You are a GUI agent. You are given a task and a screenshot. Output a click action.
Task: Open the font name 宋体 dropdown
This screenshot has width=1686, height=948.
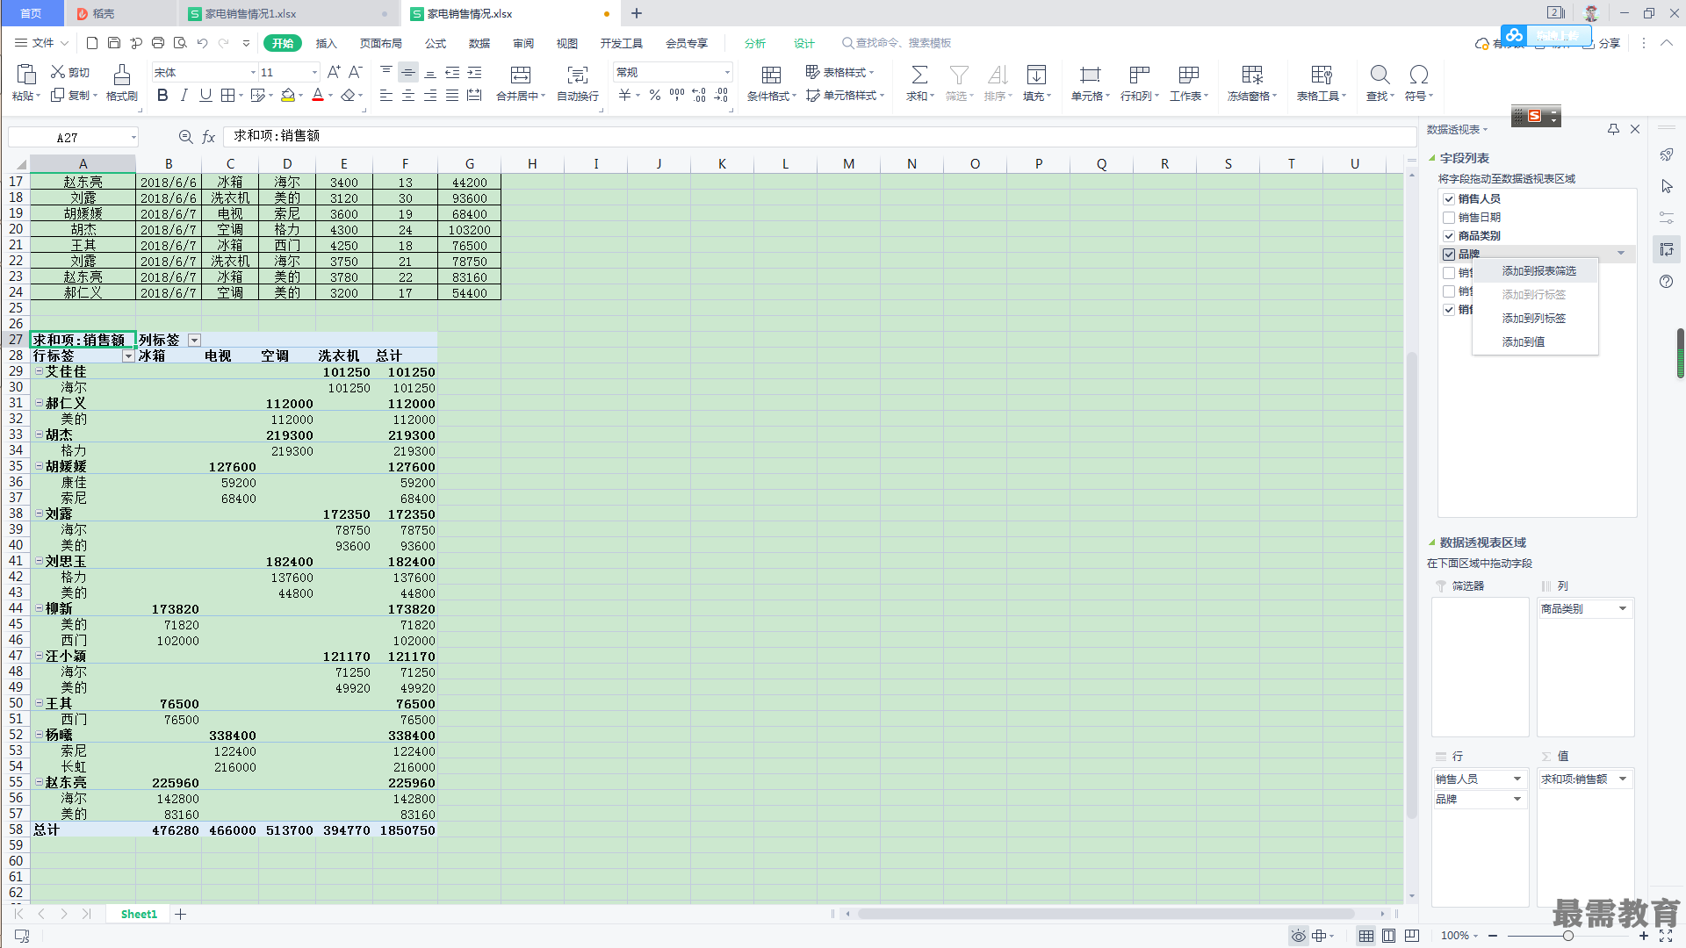coord(253,73)
